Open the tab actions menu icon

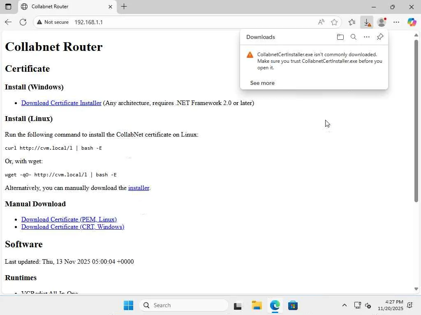[x=8, y=7]
